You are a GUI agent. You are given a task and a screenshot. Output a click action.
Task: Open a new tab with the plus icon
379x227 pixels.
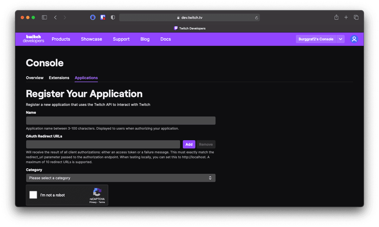(x=346, y=17)
